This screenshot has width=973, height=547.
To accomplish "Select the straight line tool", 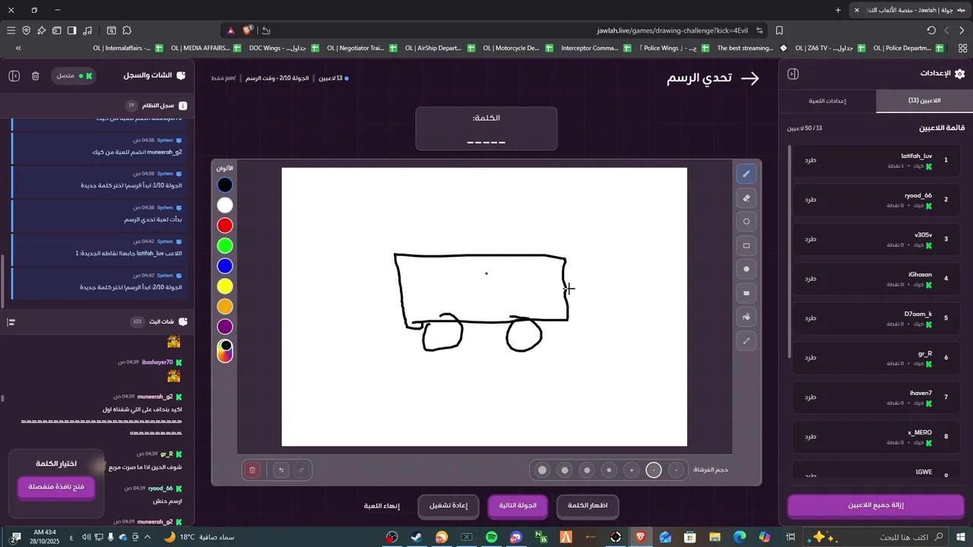I will 746,341.
